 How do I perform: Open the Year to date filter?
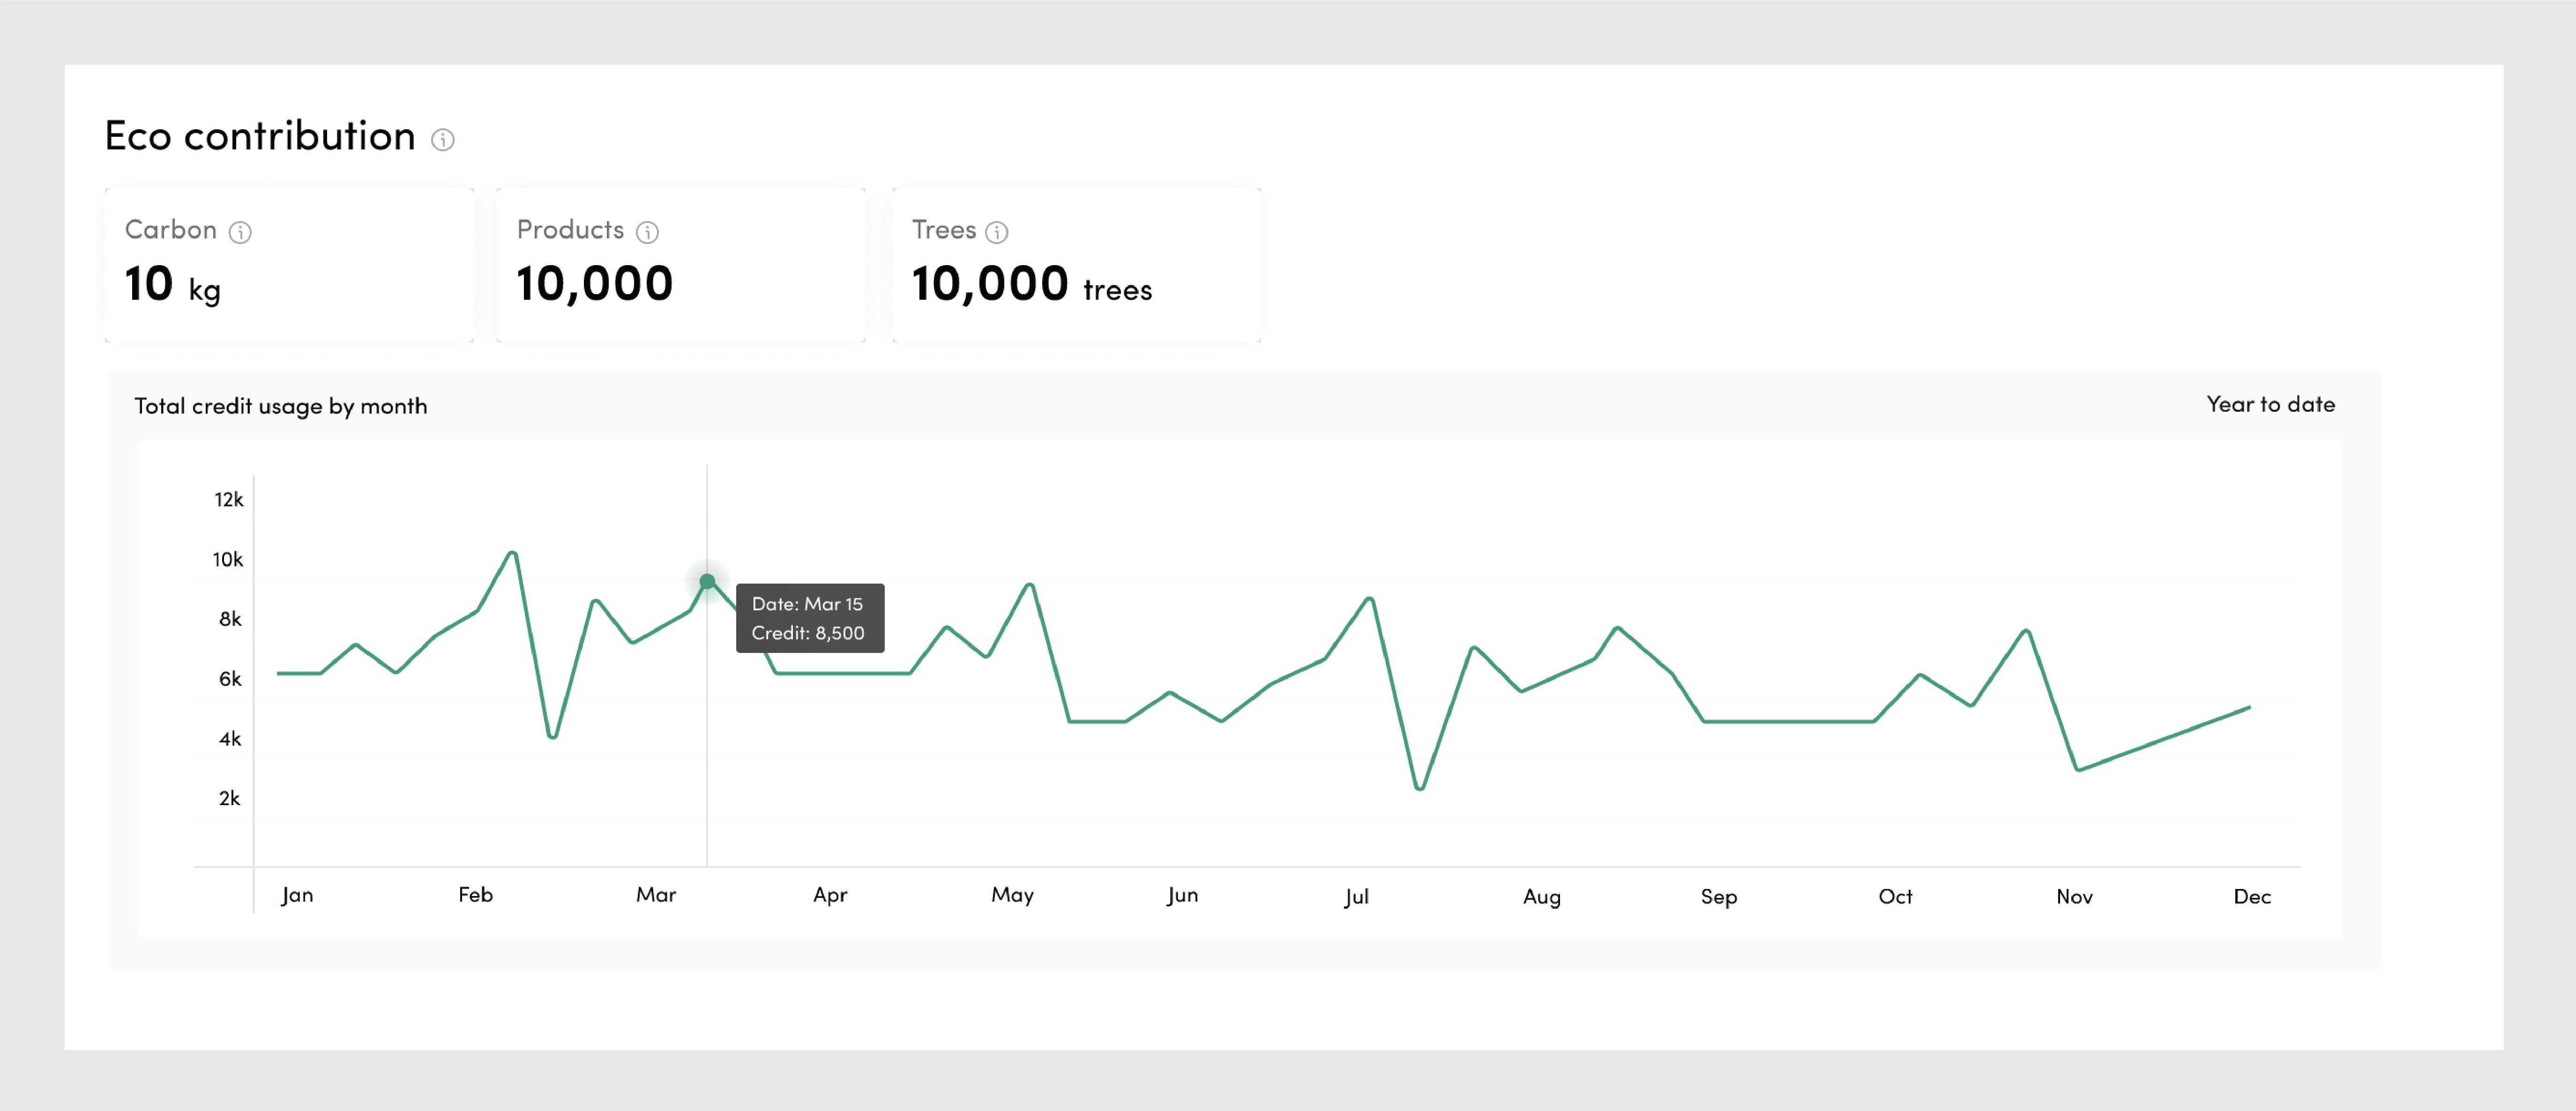2270,405
